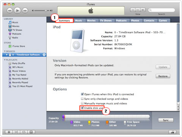Image resolution: width=182 pixels, height=137 pixels.
Task: Switch to the Music tab
Action: 78,20
